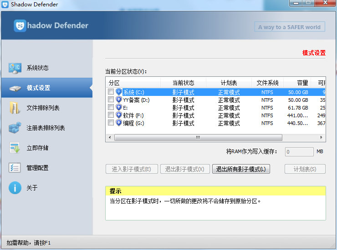Sort by the 文件系统 column header
Screen dimensions: 337x250
pos(268,83)
